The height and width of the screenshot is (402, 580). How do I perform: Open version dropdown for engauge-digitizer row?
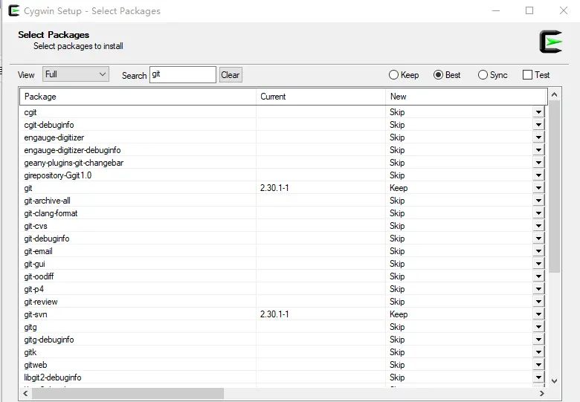click(538, 137)
